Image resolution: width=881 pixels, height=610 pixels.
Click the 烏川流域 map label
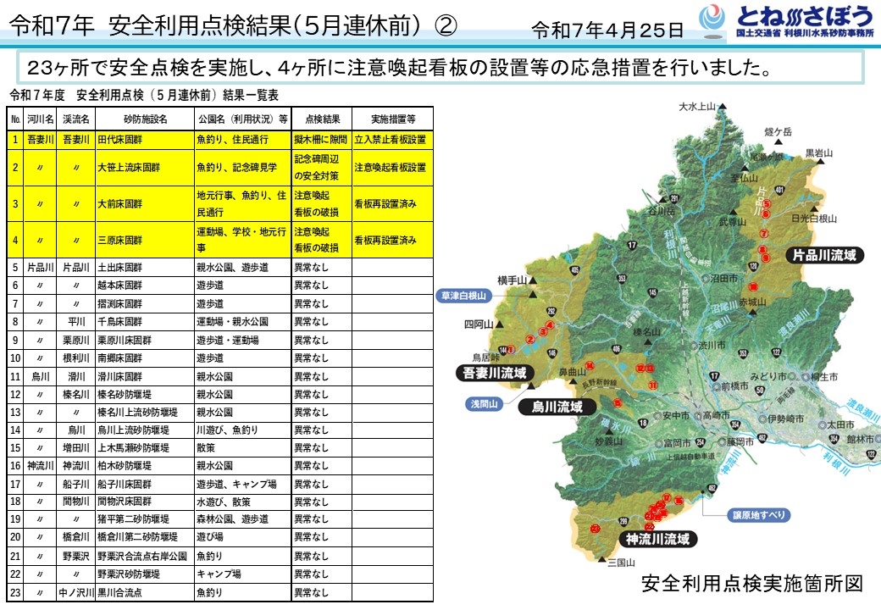coord(557,406)
